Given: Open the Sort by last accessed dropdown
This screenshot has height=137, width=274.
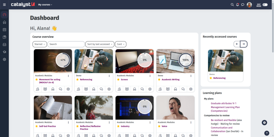Looking at the screenshot, I should [x=100, y=44].
